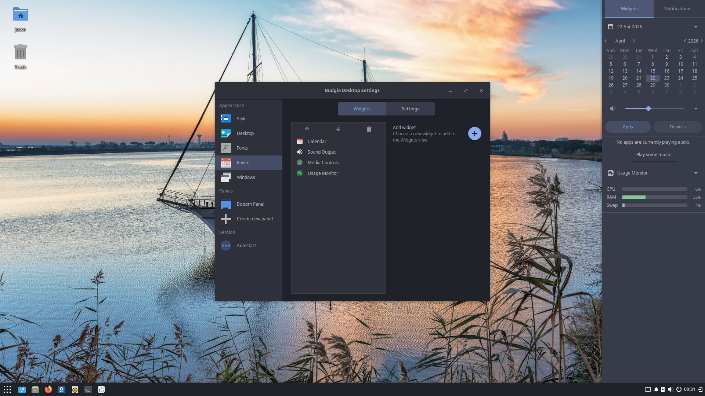Move the selected widget down with the arrow

[338, 129]
